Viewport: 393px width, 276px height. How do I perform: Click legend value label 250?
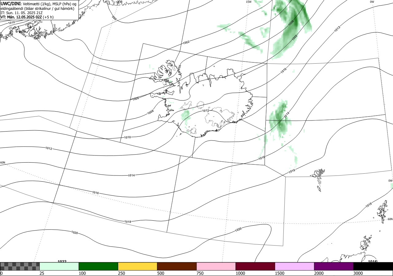(x=122, y=273)
